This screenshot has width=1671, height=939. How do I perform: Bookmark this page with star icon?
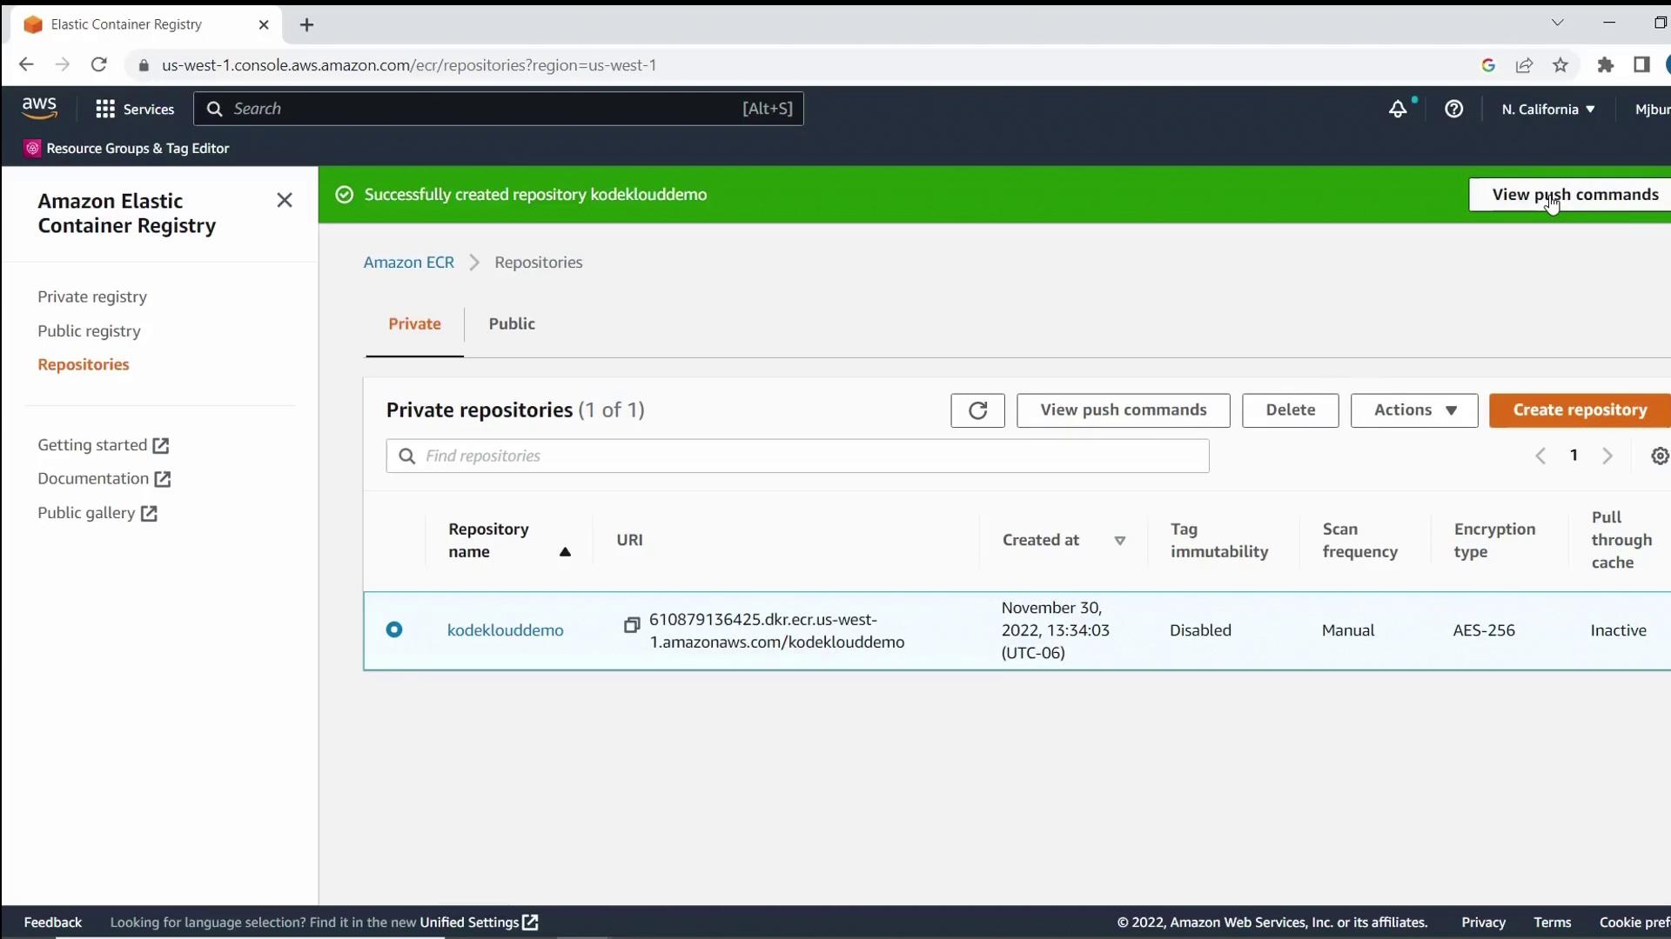[1560, 65]
